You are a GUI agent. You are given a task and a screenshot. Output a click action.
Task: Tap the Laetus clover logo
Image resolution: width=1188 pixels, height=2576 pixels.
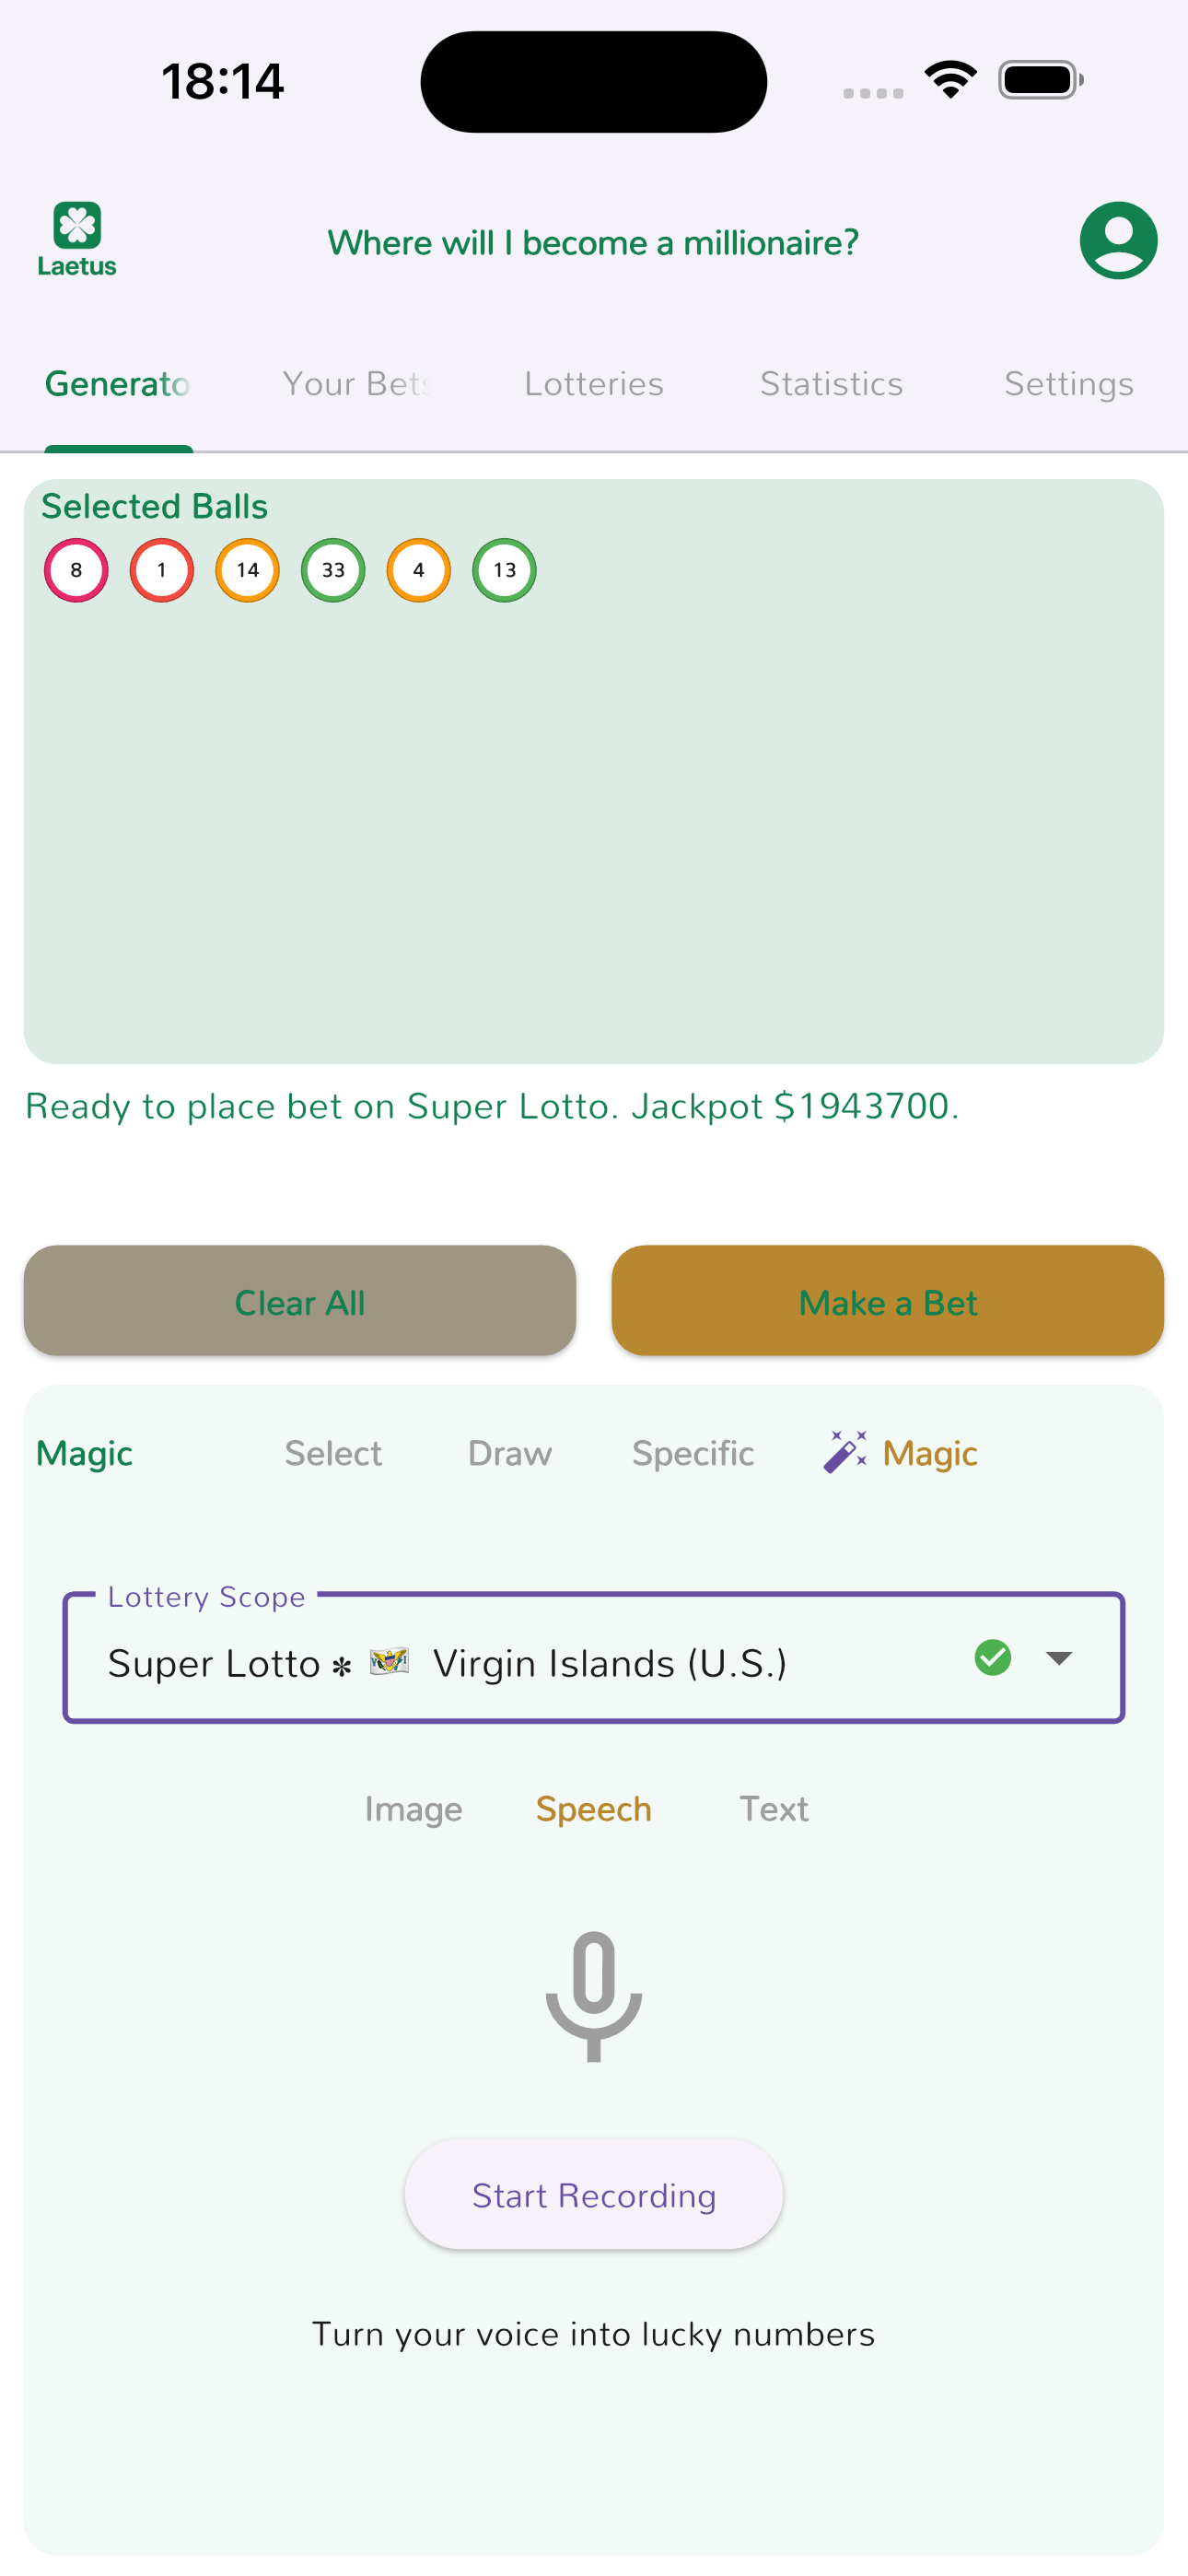click(x=77, y=238)
